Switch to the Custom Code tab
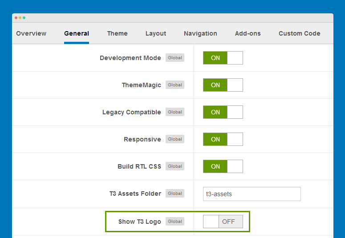The image size is (345, 238). (300, 33)
